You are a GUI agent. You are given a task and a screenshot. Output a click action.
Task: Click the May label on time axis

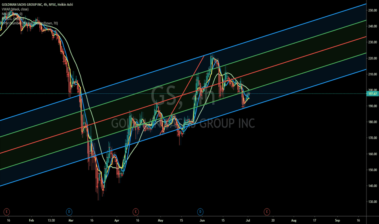pos(161,220)
